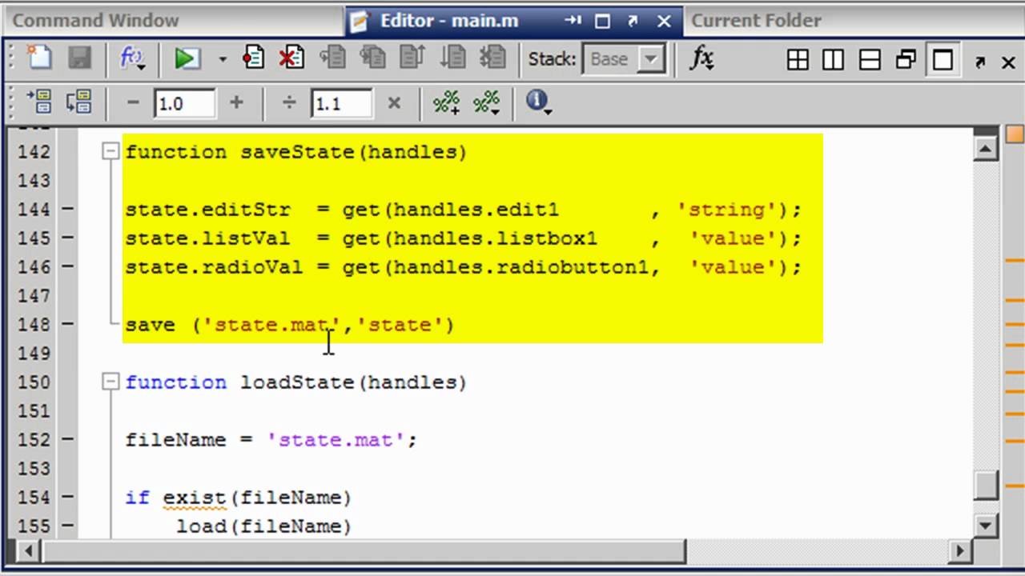Click orange code analyzer status square
The image size is (1025, 576).
coord(1014,133)
